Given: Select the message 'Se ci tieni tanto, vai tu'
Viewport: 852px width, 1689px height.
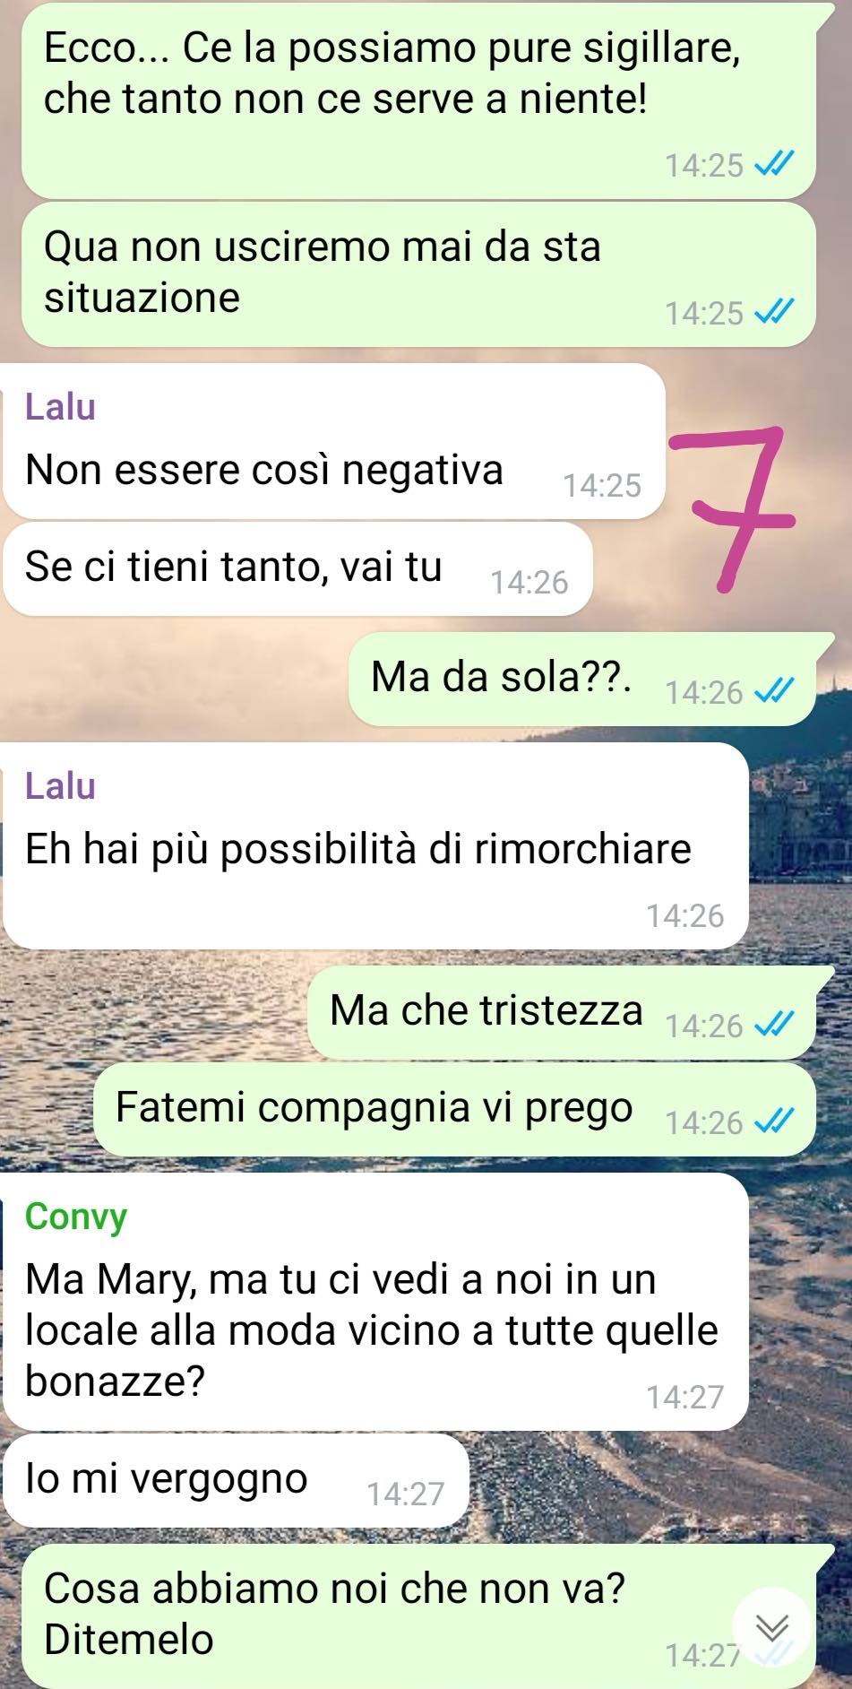Looking at the screenshot, I should tap(297, 569).
